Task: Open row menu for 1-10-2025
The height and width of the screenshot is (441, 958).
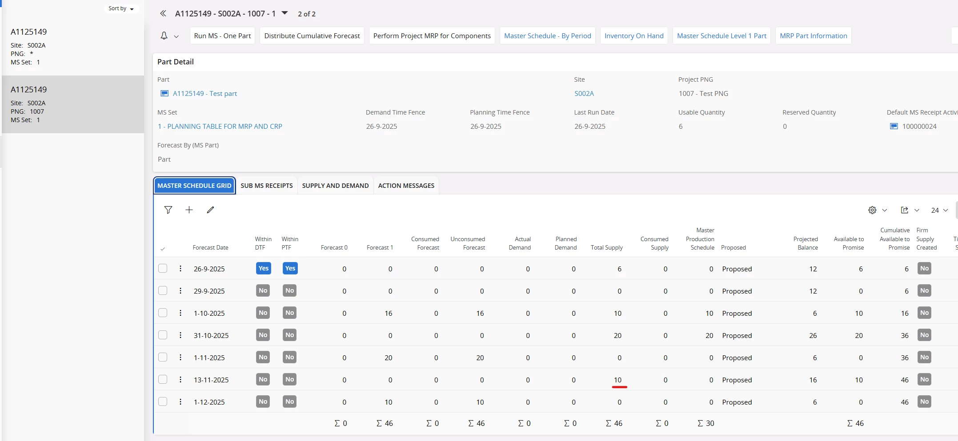Action: pyautogui.click(x=180, y=313)
